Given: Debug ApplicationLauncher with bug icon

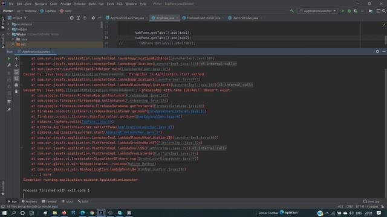Looking at the screenshot, I should (x=350, y=11).
